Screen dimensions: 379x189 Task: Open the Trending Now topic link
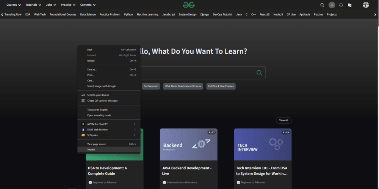tap(13, 14)
